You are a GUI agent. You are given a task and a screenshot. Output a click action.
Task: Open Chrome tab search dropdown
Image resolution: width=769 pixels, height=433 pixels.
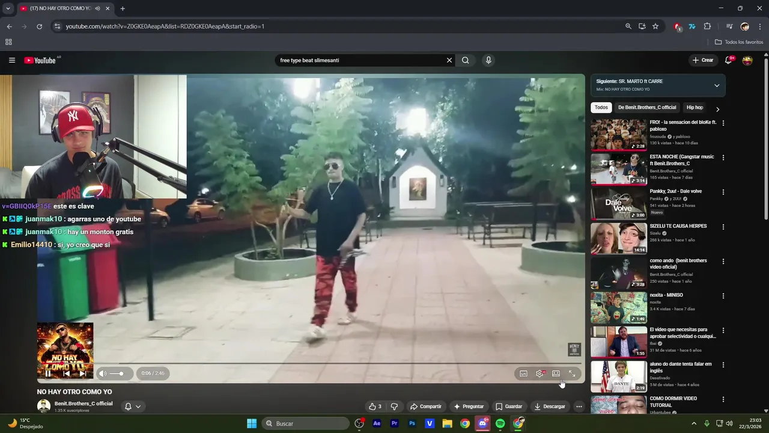click(8, 8)
